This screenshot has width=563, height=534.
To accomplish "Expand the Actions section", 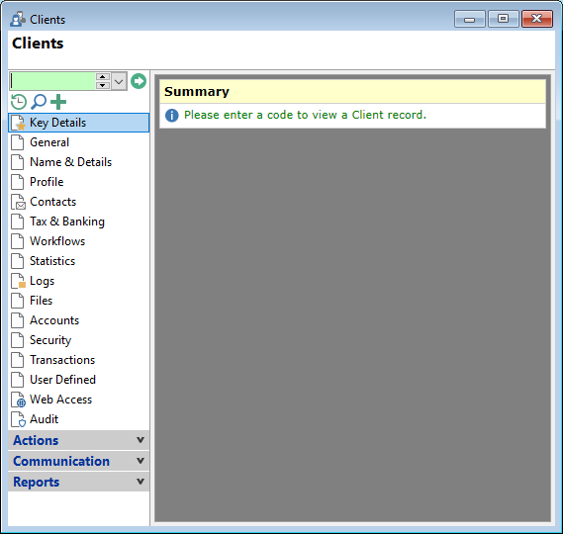I will tap(78, 440).
